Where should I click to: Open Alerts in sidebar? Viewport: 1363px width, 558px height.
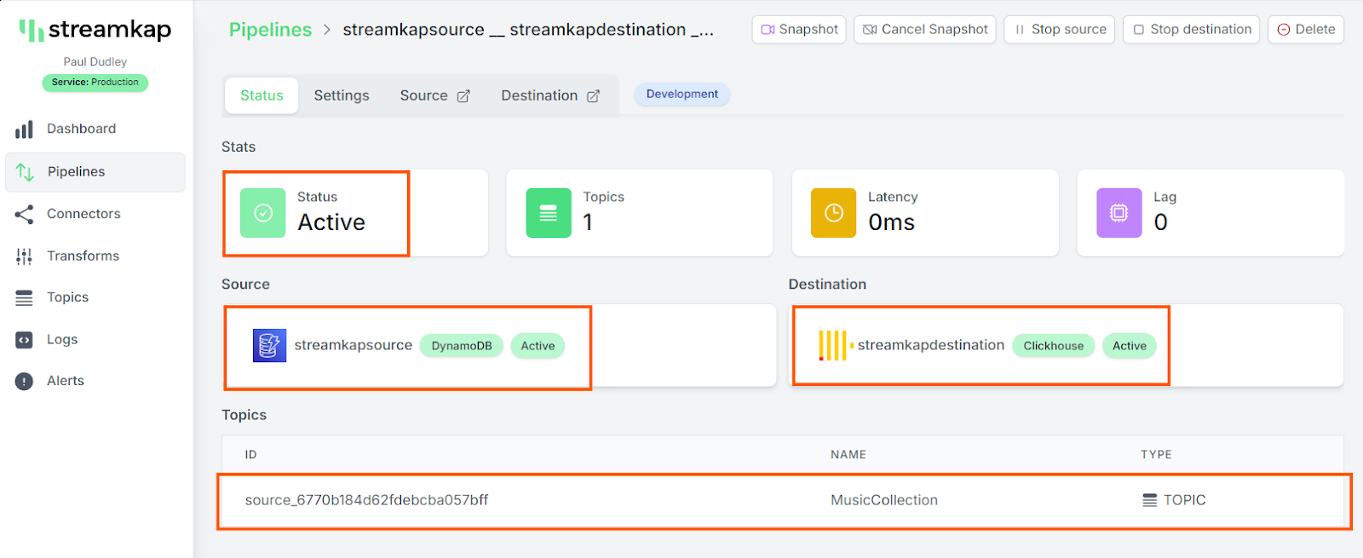[x=95, y=381]
